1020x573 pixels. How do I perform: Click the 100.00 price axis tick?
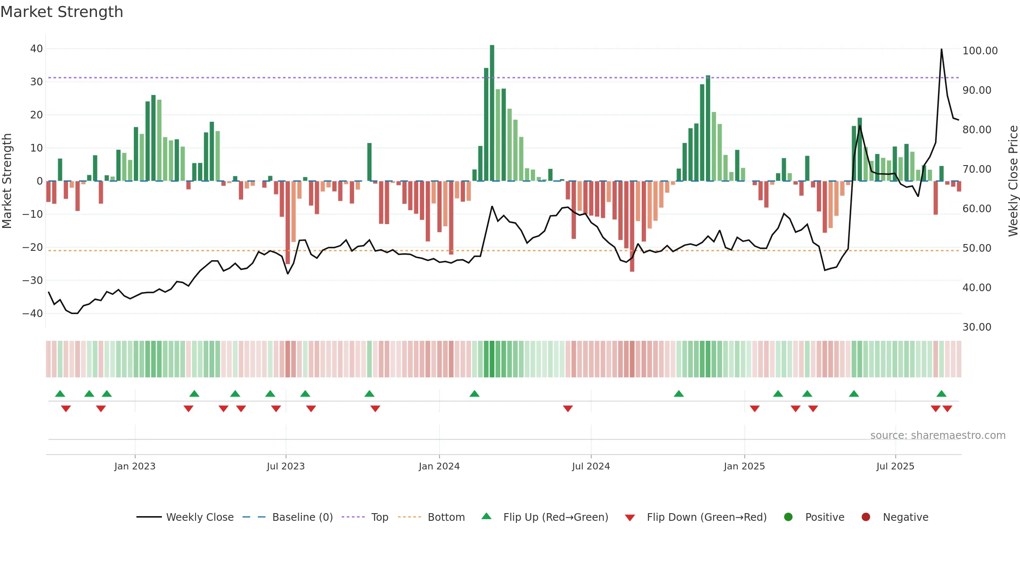[x=980, y=51]
